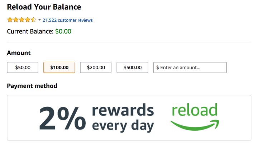
Task: Click the green $0.00 balance value
Action: [63, 31]
